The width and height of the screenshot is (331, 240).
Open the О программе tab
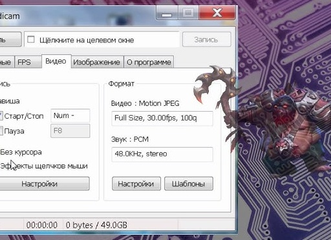coord(149,62)
